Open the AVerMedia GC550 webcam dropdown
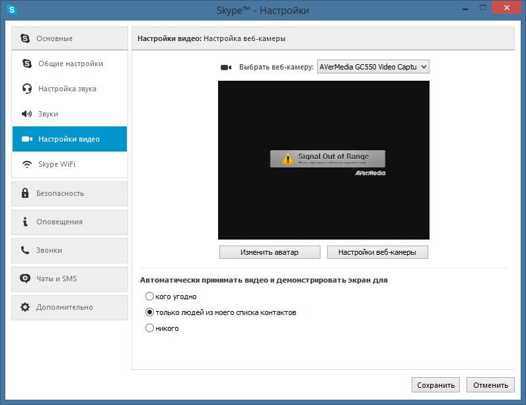Viewport: 526px width, 405px height. (x=373, y=67)
